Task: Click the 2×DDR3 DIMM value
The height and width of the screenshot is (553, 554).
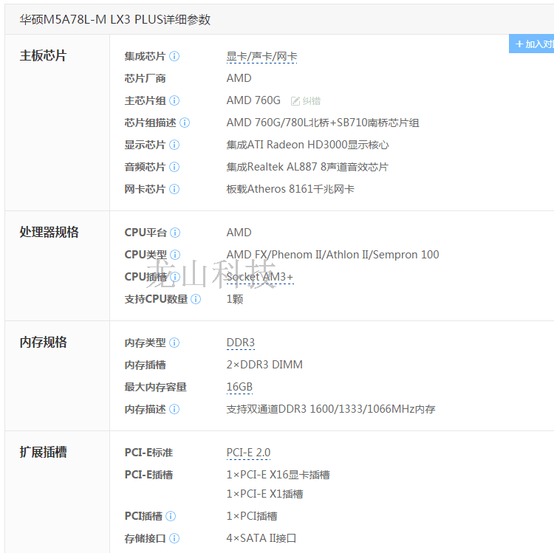Action: coord(264,365)
